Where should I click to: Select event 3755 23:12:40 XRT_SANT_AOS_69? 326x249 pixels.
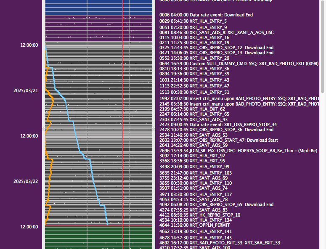tap(193, 178)
